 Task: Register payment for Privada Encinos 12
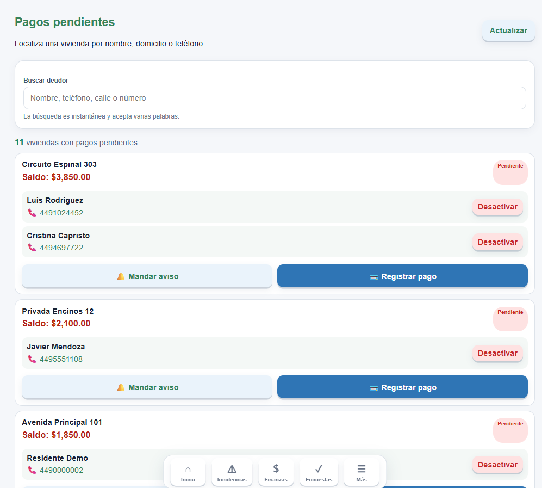(402, 387)
